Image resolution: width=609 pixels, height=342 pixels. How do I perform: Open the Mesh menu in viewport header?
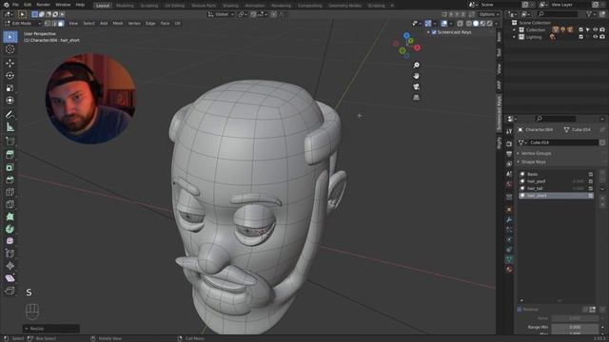pyautogui.click(x=118, y=24)
